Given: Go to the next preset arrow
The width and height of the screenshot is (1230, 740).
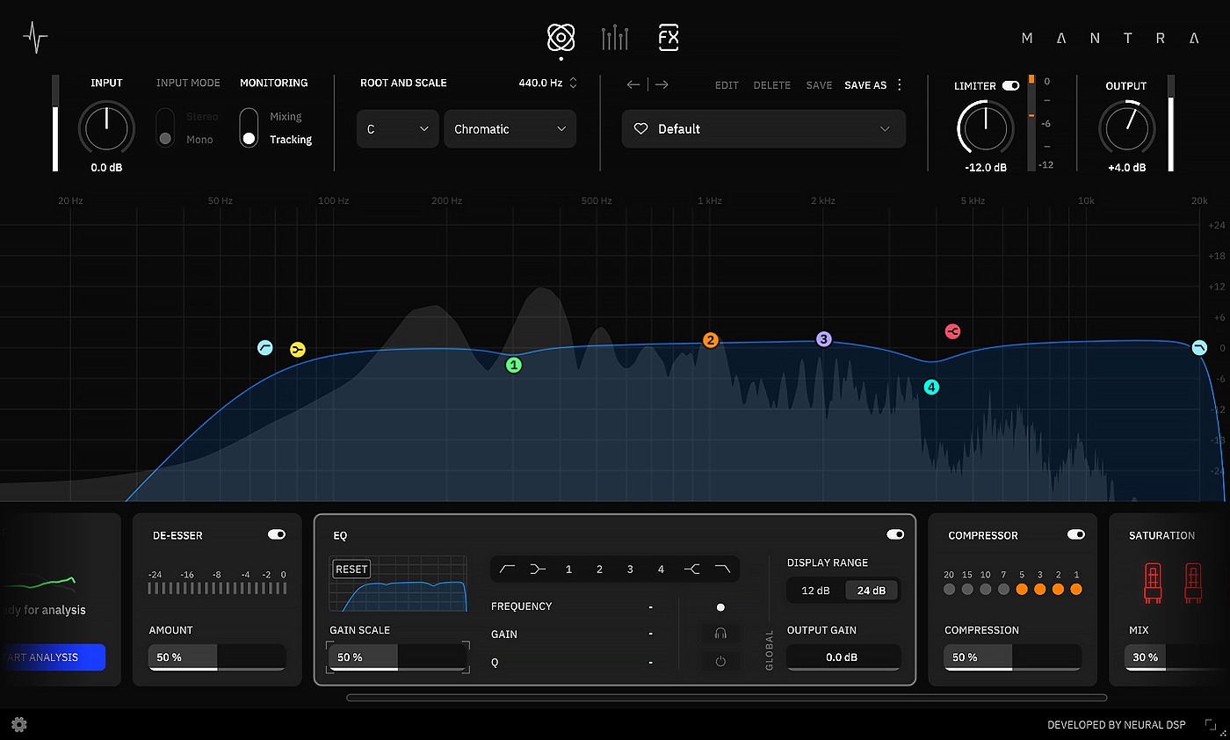Looking at the screenshot, I should coord(662,84).
